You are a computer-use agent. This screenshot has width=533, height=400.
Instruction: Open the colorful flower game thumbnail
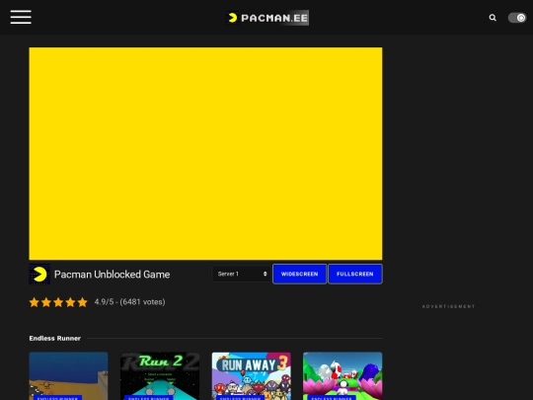click(343, 376)
